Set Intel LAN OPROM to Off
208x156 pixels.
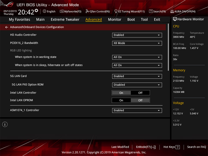(x=140, y=100)
